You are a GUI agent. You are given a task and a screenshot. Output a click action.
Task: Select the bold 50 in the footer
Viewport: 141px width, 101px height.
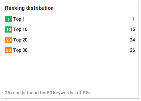point(49,93)
